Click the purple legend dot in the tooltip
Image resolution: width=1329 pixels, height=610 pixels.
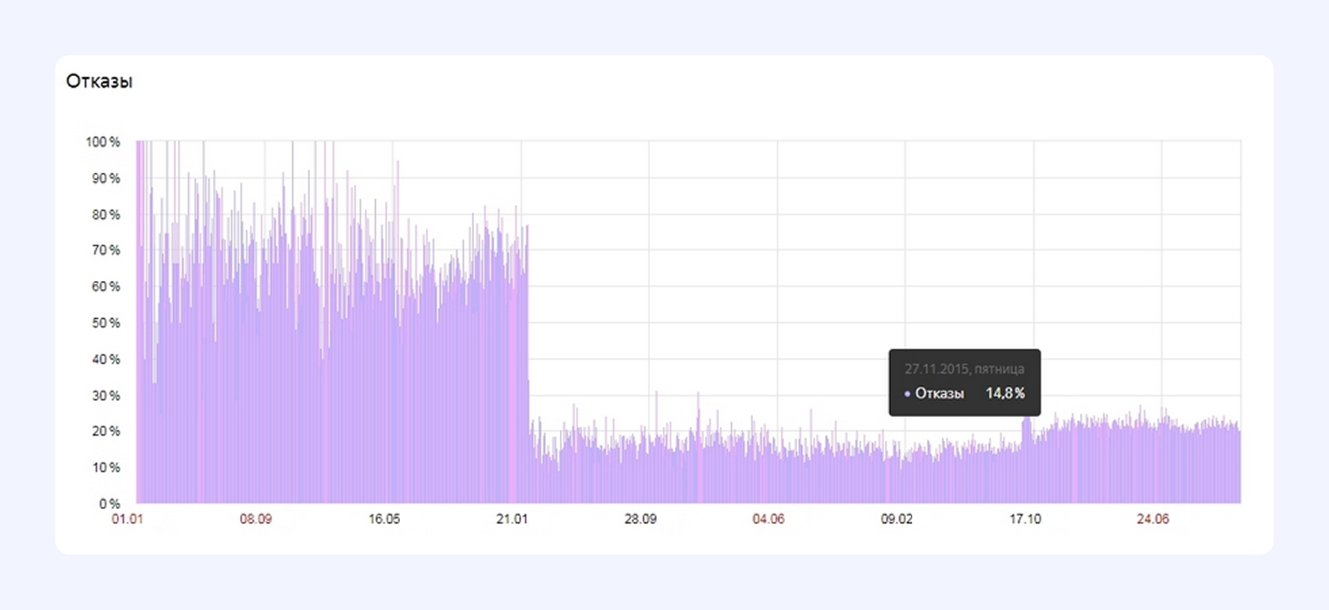coord(907,394)
